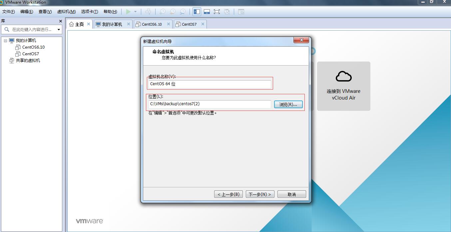Click the cloud icon on vCloud Air tile
The image size is (451, 232).
(x=343, y=77)
